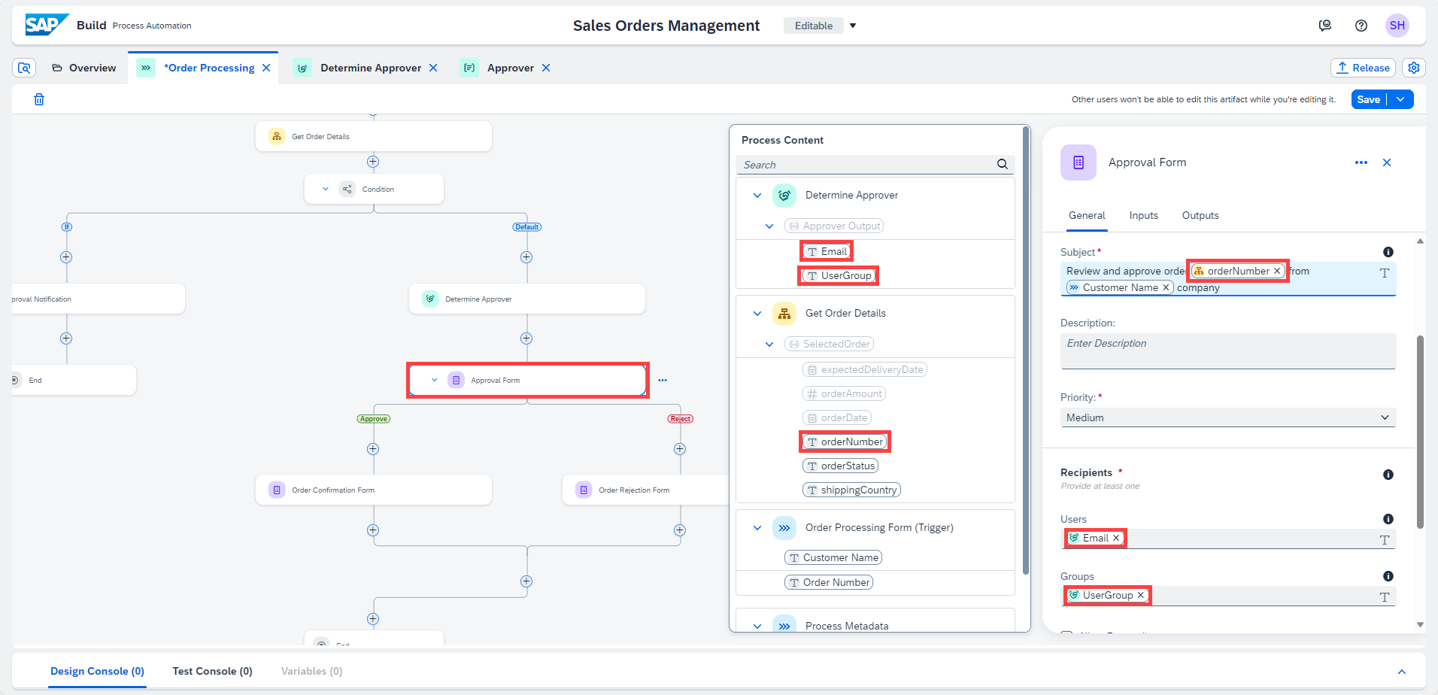The image size is (1438, 695).
Task: Close the Approver tab
Action: (546, 68)
